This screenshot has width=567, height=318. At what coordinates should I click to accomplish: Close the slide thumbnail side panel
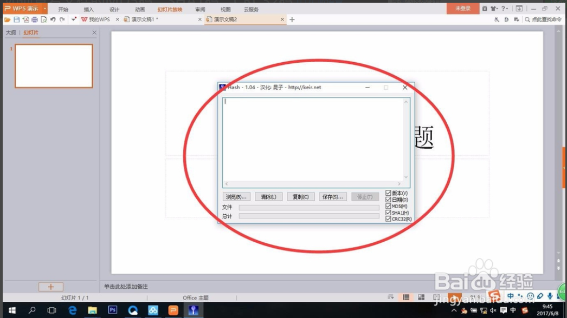point(94,32)
